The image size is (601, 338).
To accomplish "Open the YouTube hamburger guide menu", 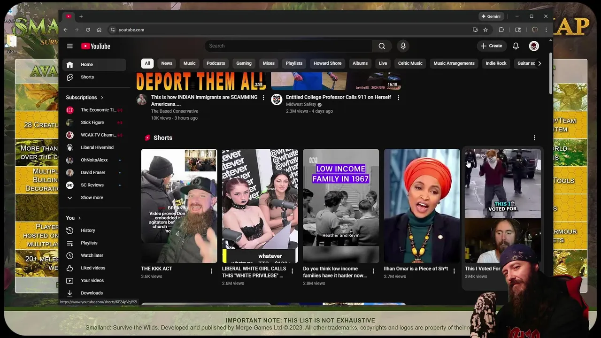I will [69, 46].
